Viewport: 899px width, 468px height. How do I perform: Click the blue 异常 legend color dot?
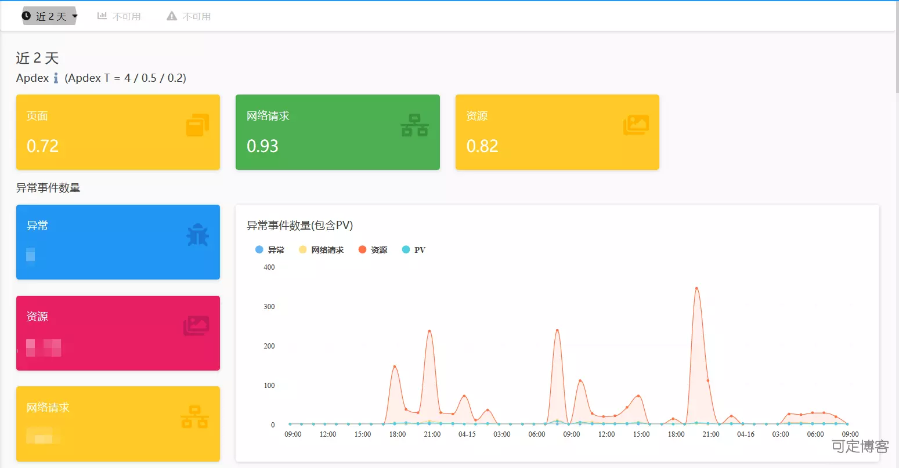(259, 249)
